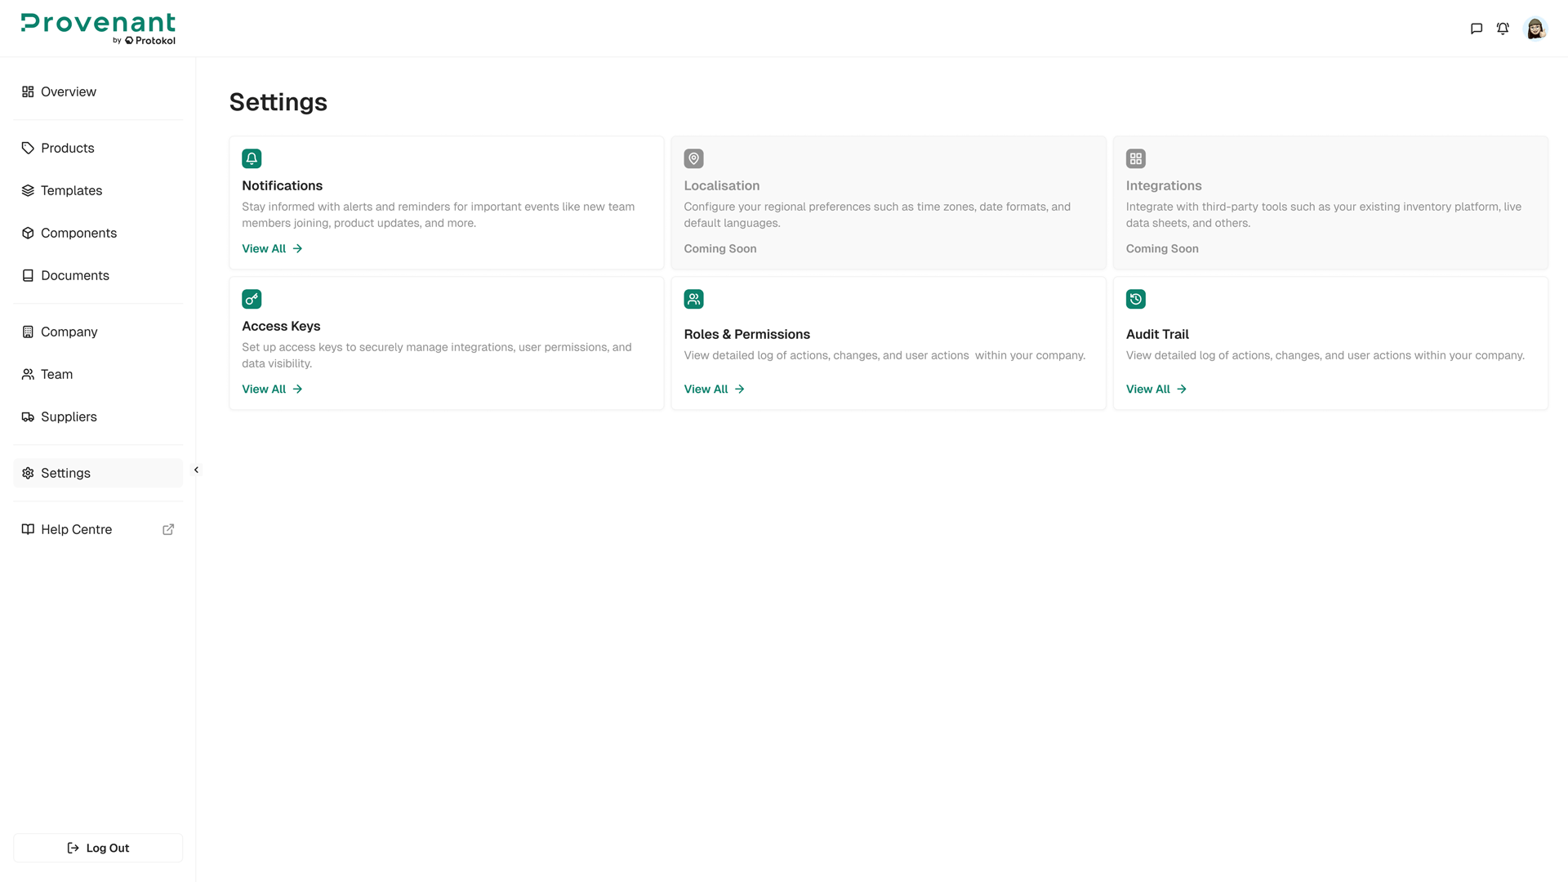1568x882 pixels.
Task: View All under Notifications
Action: [x=272, y=248]
